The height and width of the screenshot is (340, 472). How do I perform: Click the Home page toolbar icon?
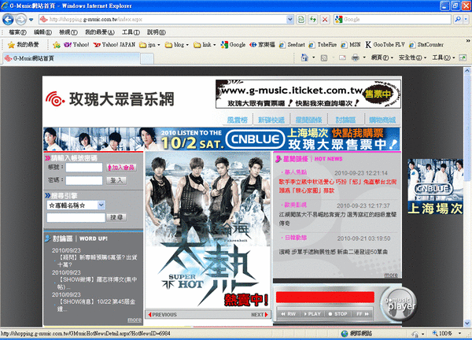coord(304,57)
